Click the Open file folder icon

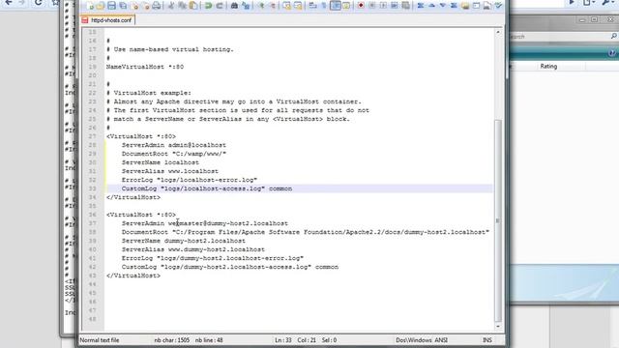click(101, 6)
